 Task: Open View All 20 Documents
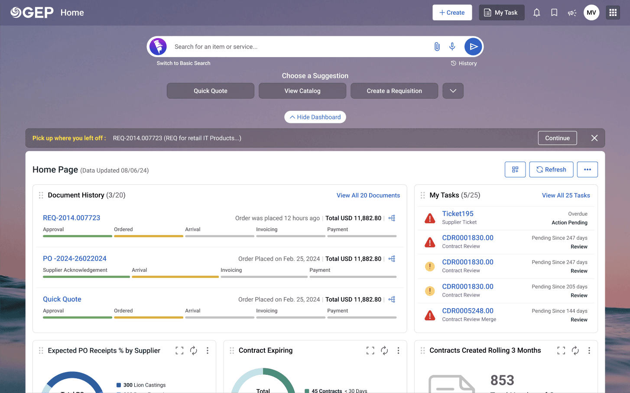click(368, 196)
